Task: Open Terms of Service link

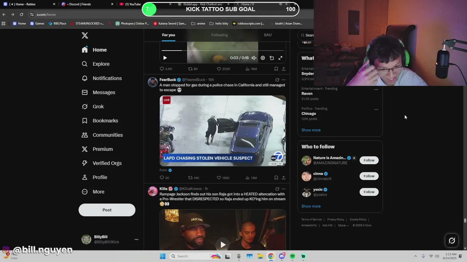Action: 312,219
